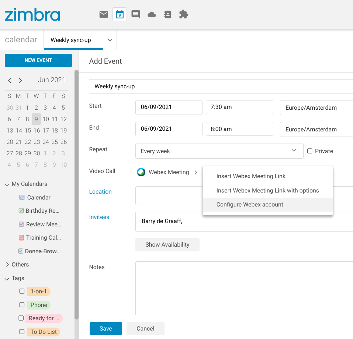Viewport: 353px width, 339px height.
Task: Toggle the Donna Brow... calendar checkbox
Action: point(21,251)
